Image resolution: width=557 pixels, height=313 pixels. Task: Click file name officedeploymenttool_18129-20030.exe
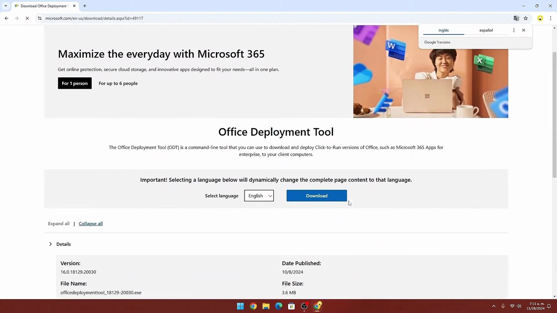tap(101, 293)
